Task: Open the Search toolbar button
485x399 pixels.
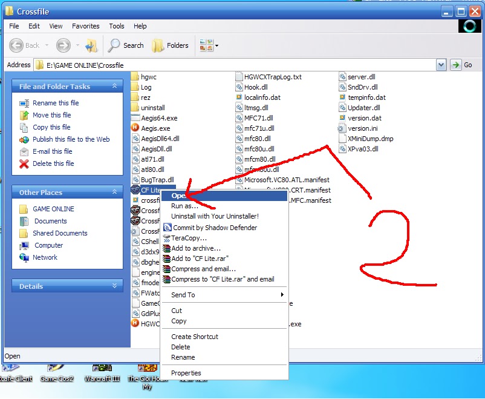Action: click(x=126, y=45)
